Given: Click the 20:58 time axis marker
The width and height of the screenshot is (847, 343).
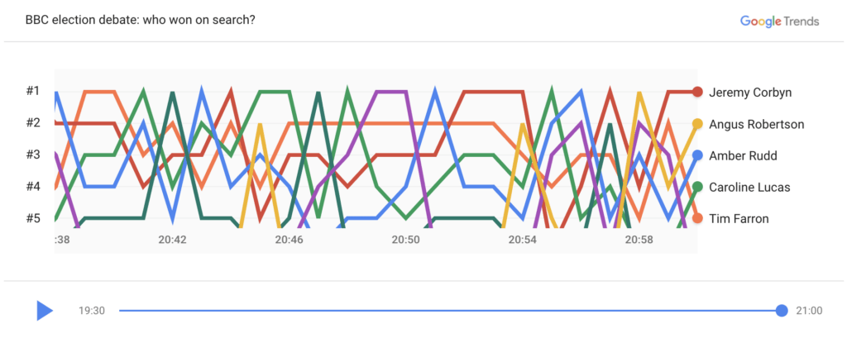Looking at the screenshot, I should click(x=639, y=240).
